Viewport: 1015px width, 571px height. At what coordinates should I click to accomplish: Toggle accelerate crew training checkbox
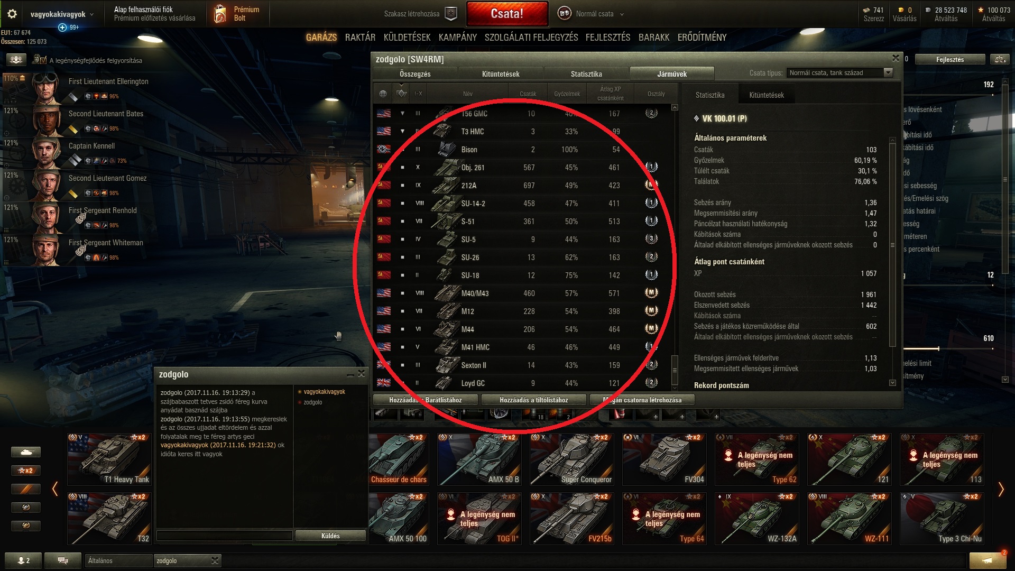pos(37,60)
